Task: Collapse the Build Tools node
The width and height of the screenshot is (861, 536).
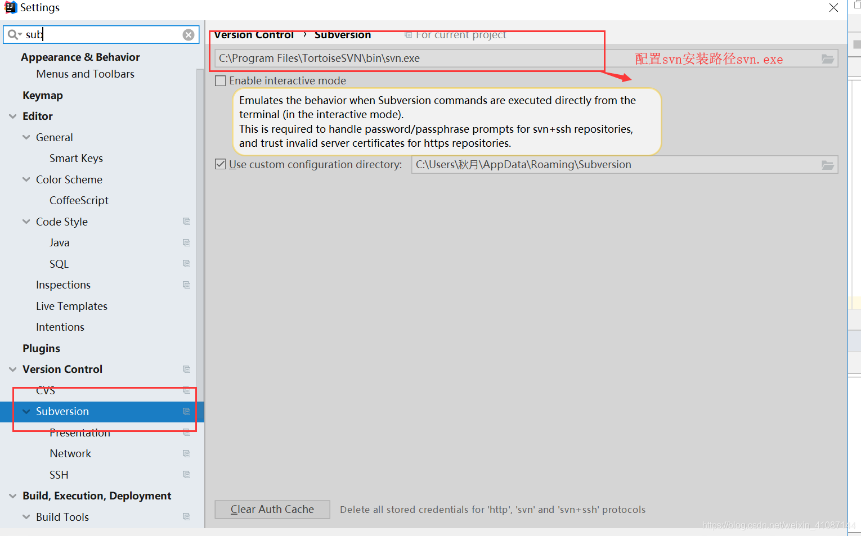Action: click(x=26, y=517)
